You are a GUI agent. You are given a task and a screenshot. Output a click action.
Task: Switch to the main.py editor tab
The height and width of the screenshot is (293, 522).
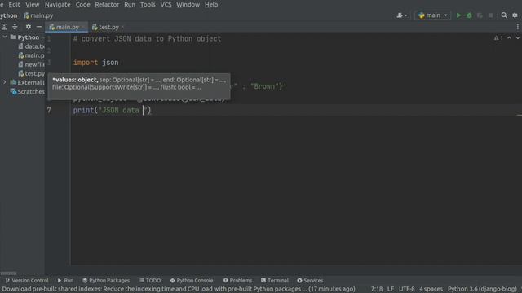click(66, 27)
